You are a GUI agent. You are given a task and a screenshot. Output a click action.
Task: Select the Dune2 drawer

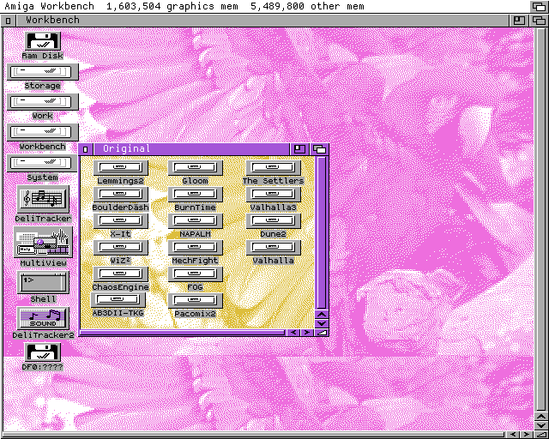pos(273,221)
